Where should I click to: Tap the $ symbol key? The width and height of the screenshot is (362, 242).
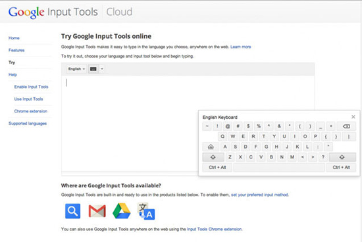coord(248,126)
